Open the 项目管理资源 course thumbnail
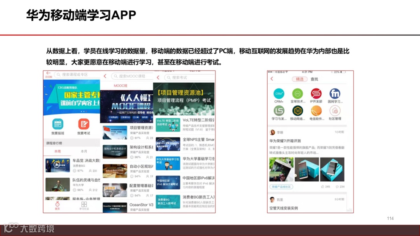The width and height of the screenshot is (420, 236). (115, 133)
